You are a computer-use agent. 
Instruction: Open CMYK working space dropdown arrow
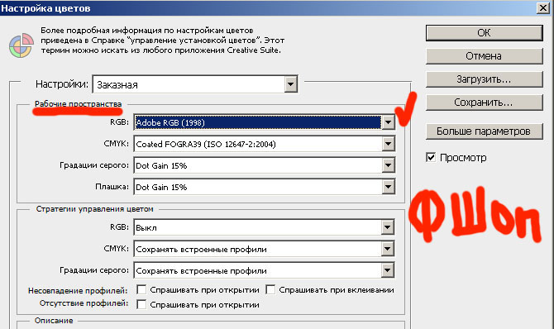(388, 144)
